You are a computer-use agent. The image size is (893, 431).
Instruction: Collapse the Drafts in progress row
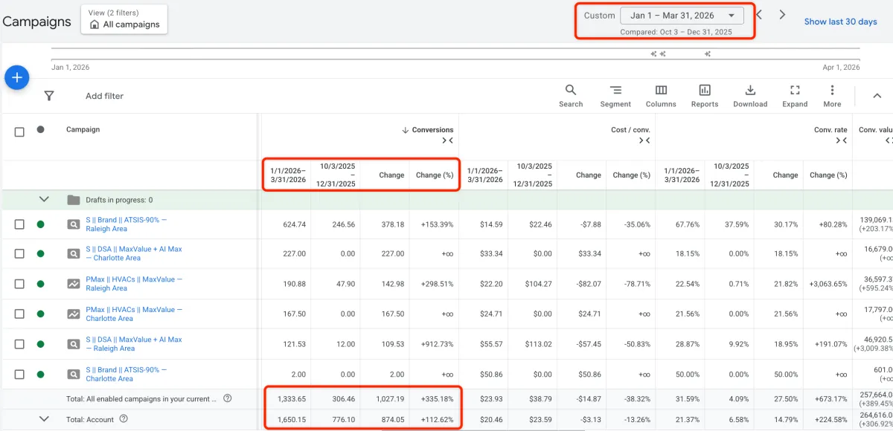pos(44,199)
